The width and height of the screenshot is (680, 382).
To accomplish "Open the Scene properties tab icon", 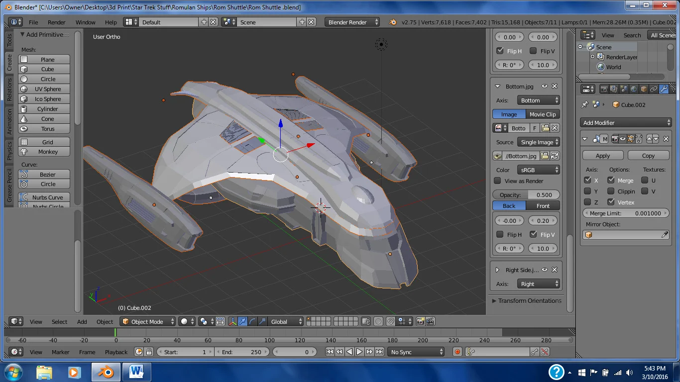I will click(624, 90).
